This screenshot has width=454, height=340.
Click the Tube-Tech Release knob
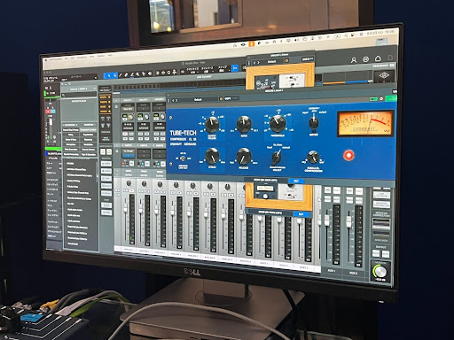244,156
